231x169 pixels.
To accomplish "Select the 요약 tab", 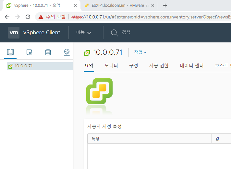I will [89, 65].
